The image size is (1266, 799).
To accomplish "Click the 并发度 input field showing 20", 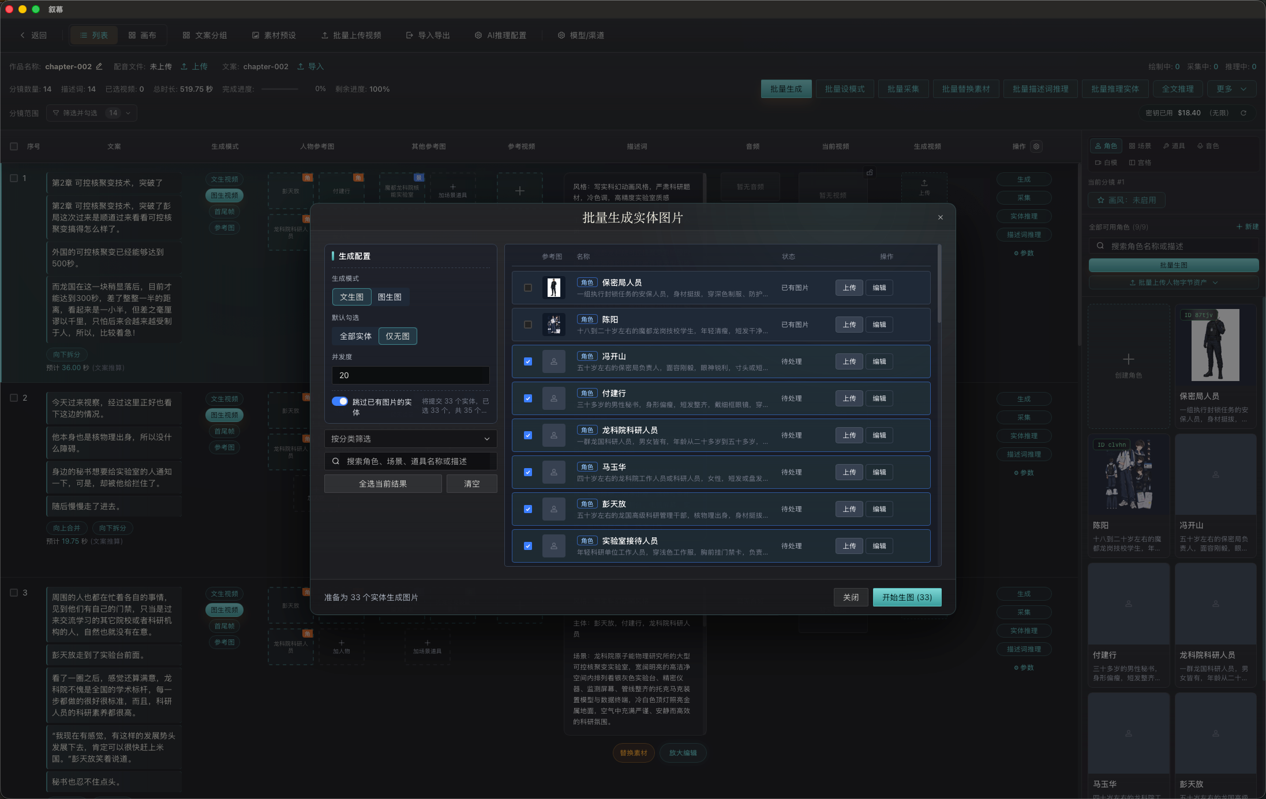I will coord(411,375).
